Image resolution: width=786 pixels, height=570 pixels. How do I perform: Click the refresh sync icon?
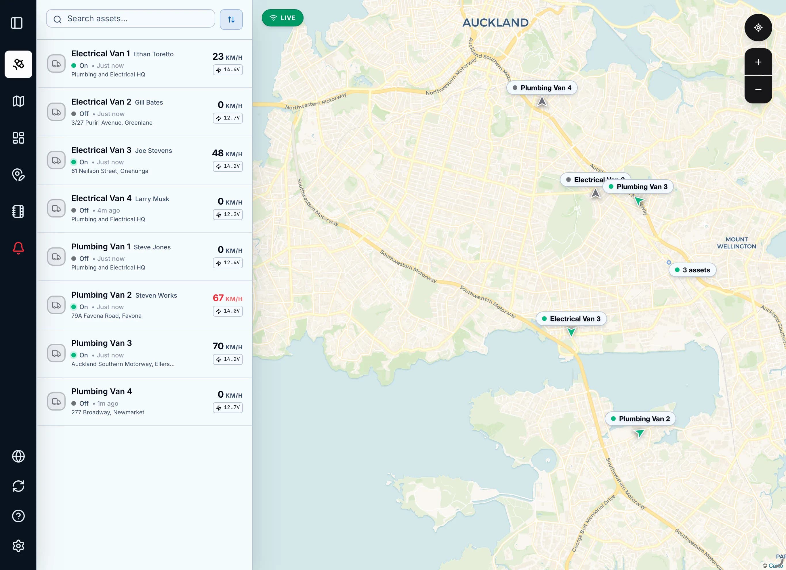[x=18, y=486]
